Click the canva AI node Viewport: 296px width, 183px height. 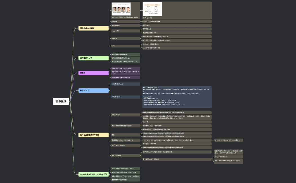pos(125,39)
